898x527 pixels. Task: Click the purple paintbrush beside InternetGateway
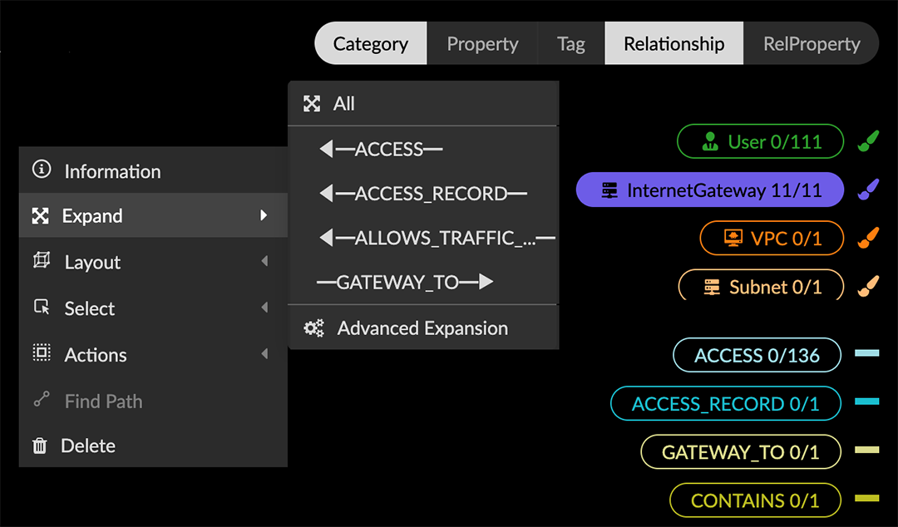click(868, 190)
